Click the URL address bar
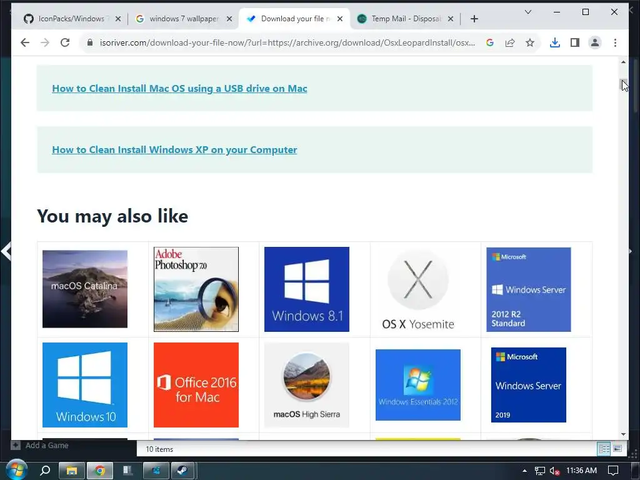This screenshot has width=640, height=480. point(287,42)
